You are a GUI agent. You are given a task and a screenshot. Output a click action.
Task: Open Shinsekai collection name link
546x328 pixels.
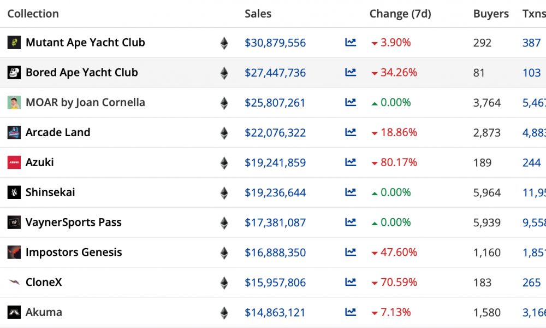click(50, 192)
